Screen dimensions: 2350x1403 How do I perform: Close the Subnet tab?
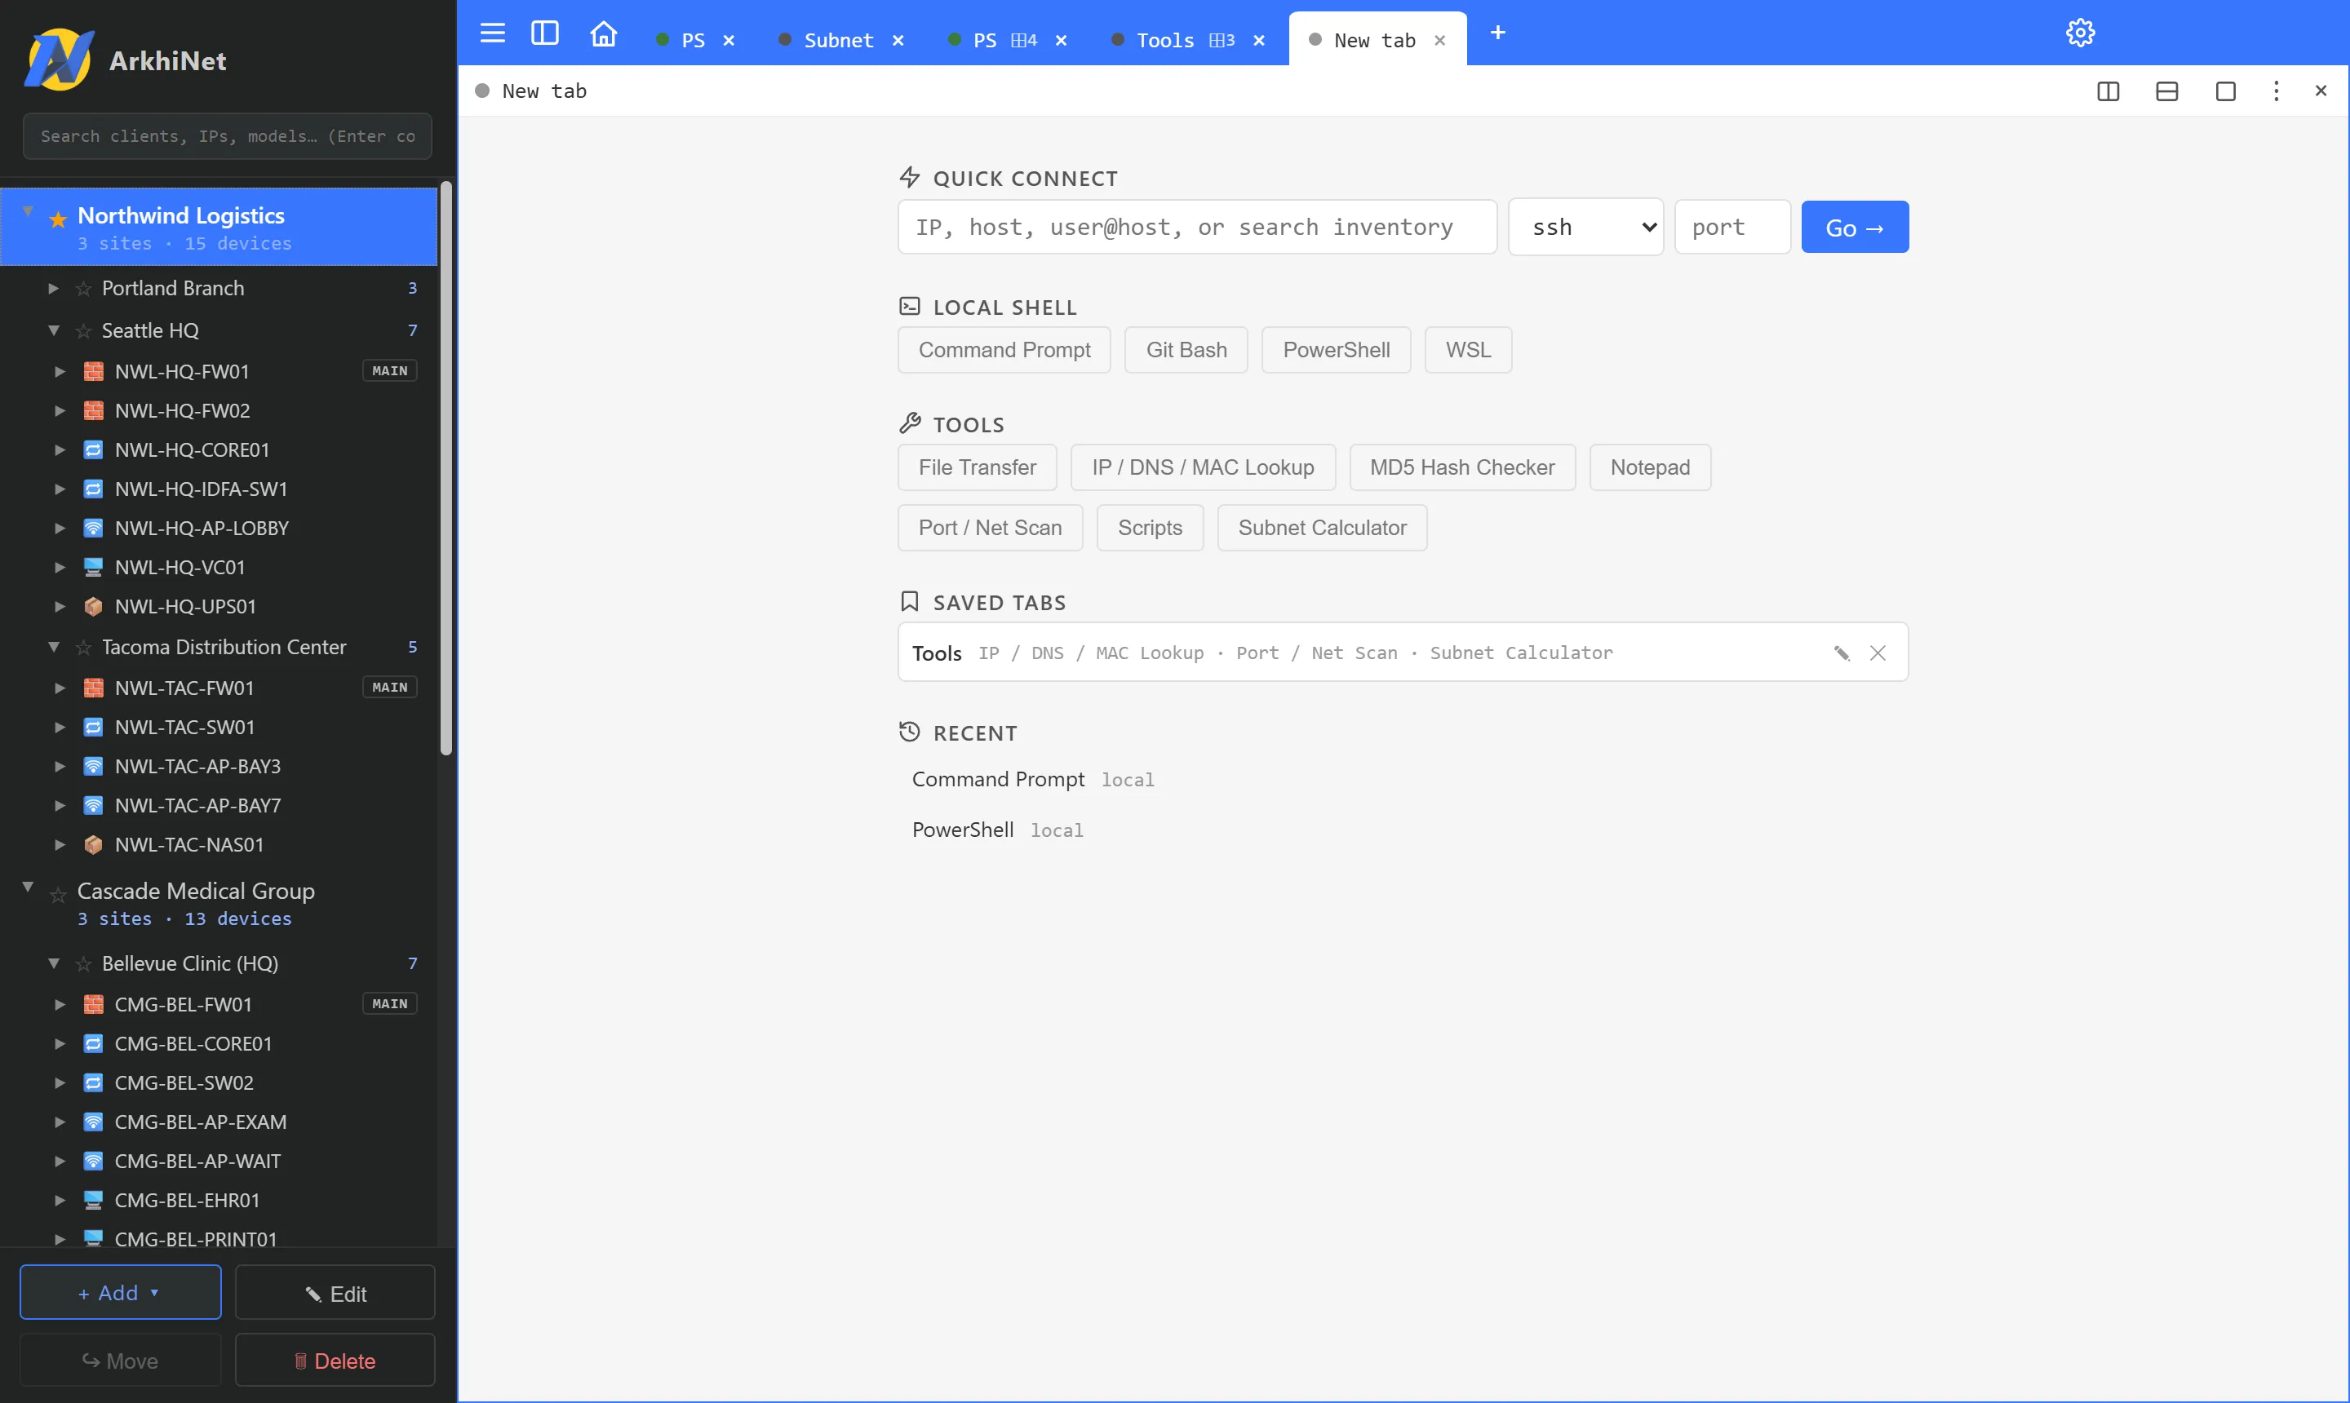[x=898, y=40]
